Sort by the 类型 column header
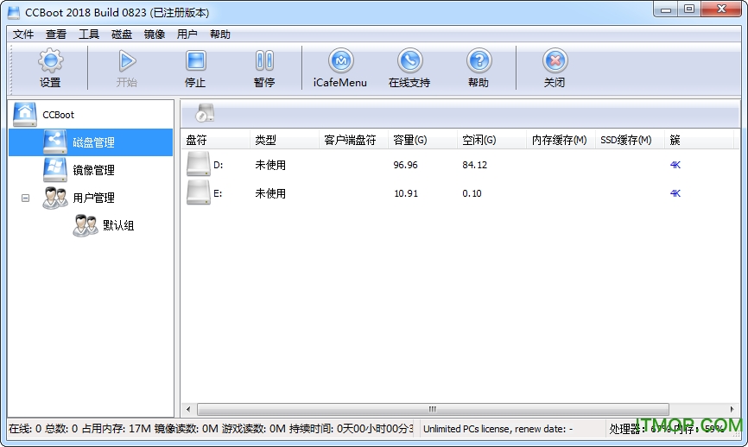 pos(284,140)
